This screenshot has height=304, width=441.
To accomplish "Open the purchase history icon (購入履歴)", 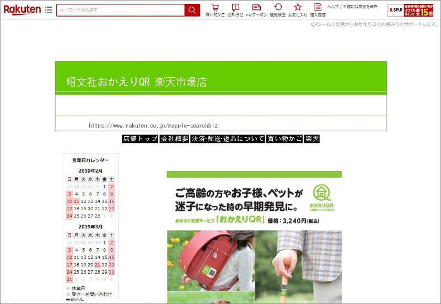I will pyautogui.click(x=318, y=10).
